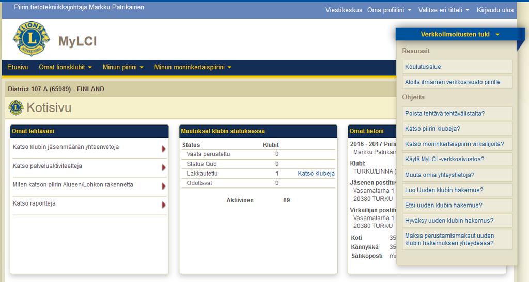Screen dimensions: 529x282
Task: Click the Ohjeita section label
Action: click(x=413, y=97)
